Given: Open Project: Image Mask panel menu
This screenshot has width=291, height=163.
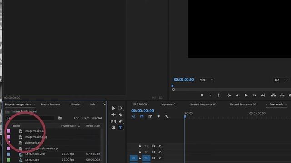Looking at the screenshot, I should (x=35, y=105).
